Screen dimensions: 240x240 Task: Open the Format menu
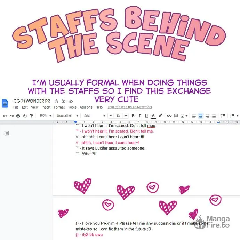(x=59, y=107)
